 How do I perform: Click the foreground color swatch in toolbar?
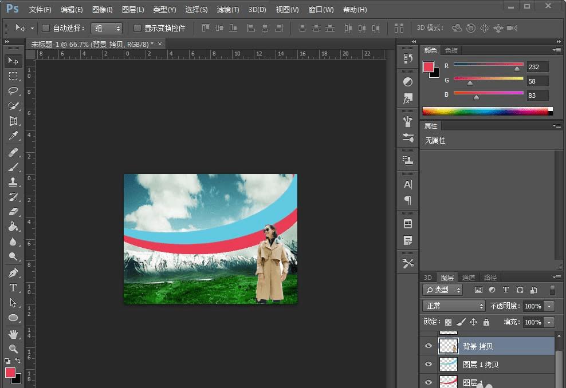(x=10, y=373)
